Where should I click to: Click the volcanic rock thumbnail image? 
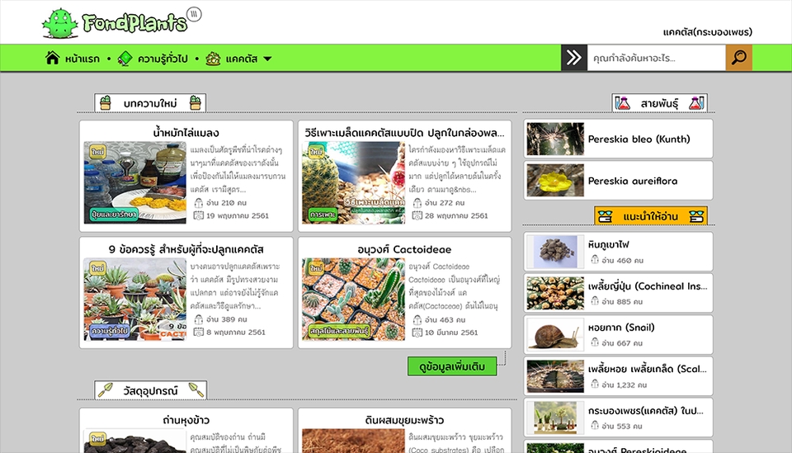tap(555, 252)
